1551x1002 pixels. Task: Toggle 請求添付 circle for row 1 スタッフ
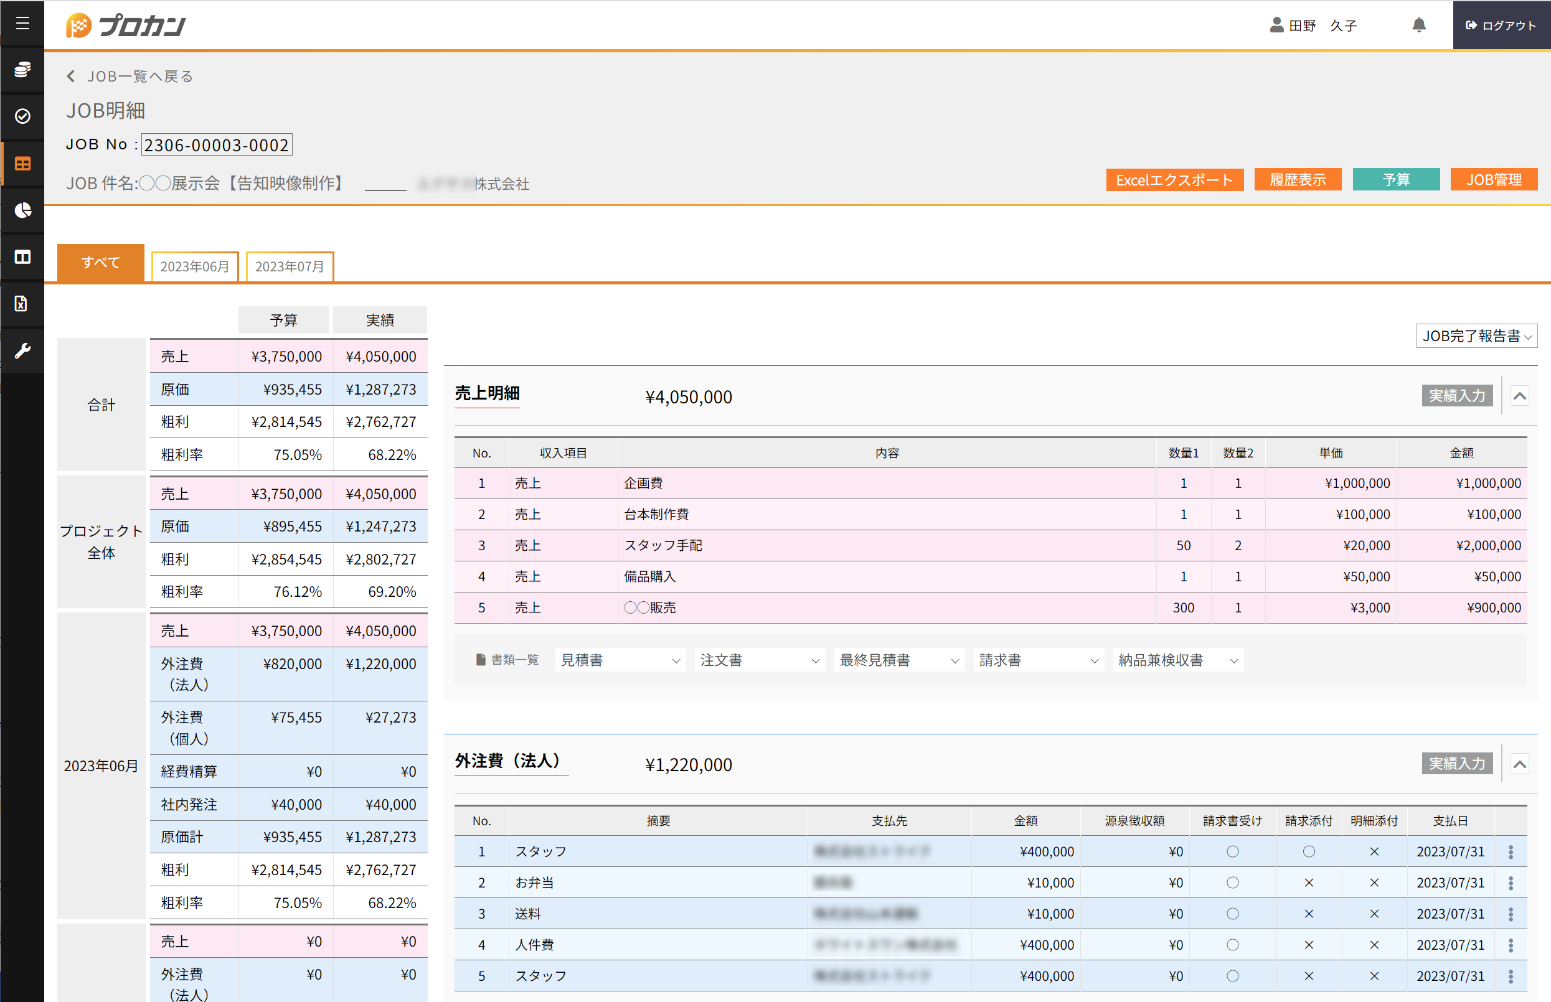coord(1308,851)
